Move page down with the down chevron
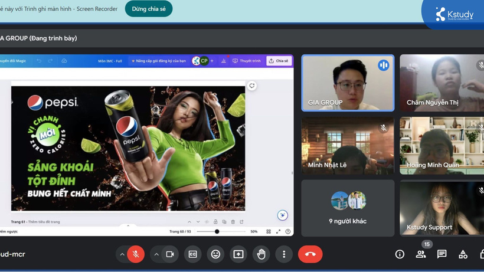This screenshot has width=484, height=272. 198,222
